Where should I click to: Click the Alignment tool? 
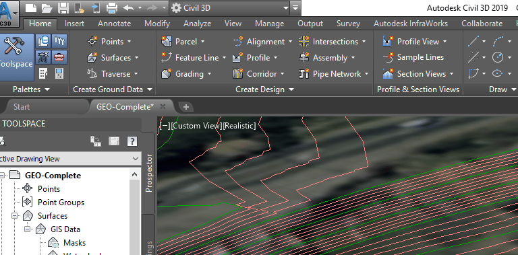(x=262, y=42)
